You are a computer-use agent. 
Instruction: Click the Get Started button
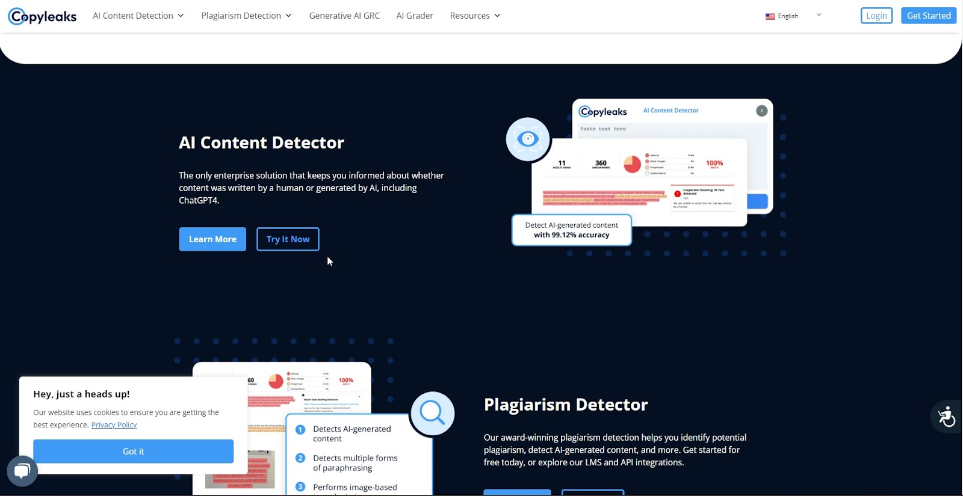929,16
